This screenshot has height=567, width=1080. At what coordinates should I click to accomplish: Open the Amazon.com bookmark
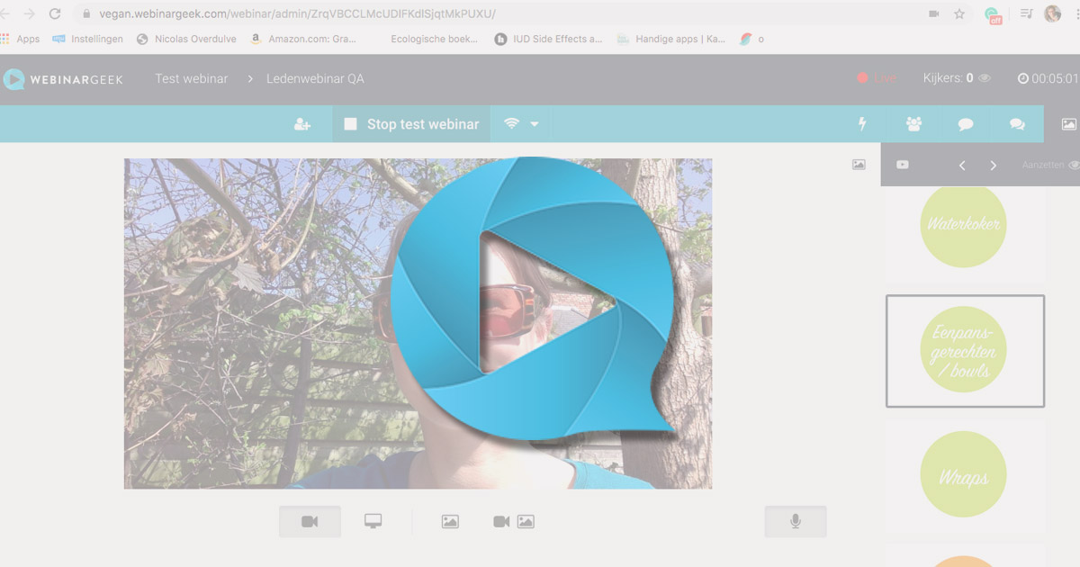tap(303, 39)
